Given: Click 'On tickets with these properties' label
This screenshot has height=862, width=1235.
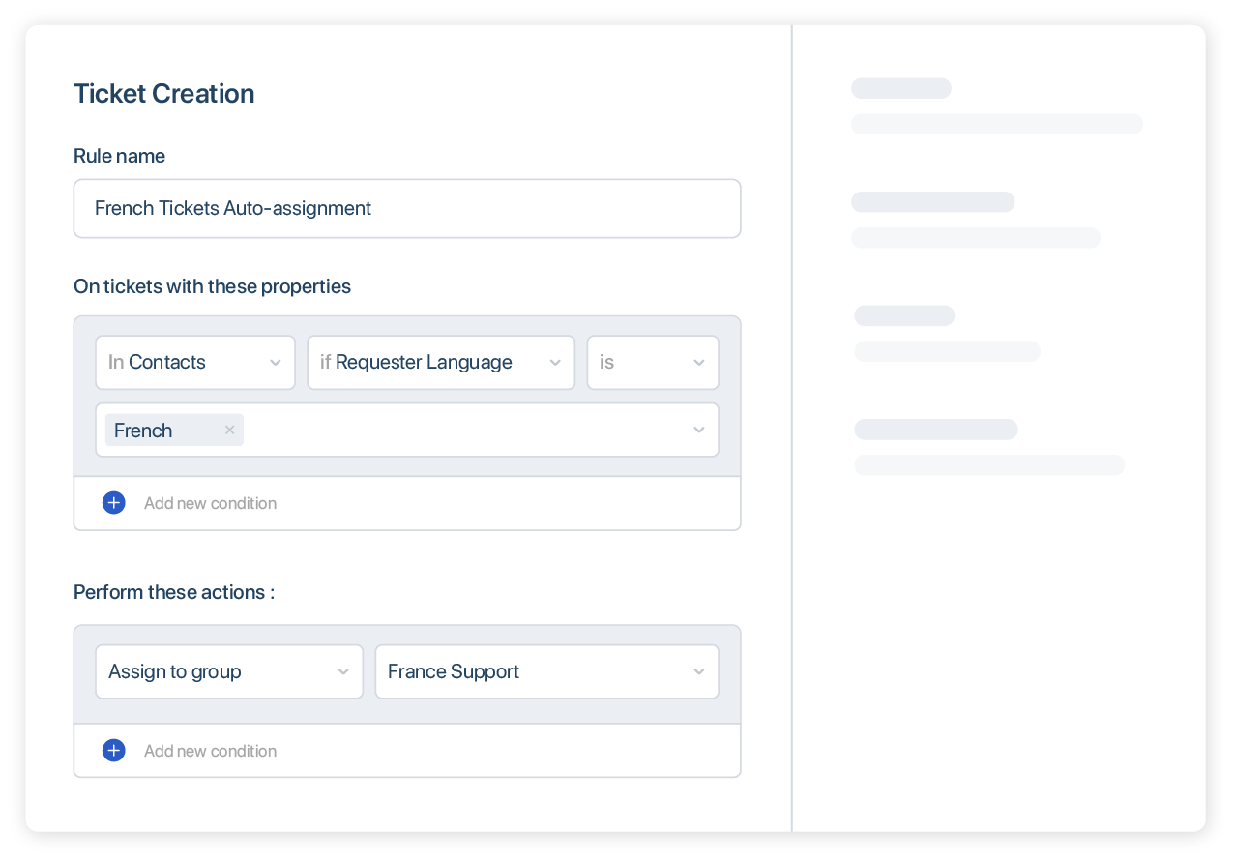Looking at the screenshot, I should tap(212, 286).
